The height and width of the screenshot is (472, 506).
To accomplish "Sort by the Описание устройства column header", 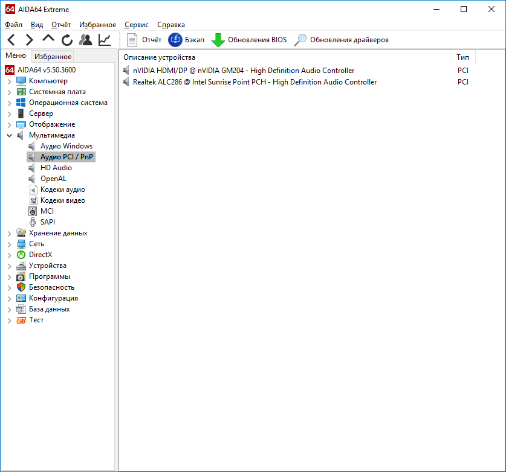I will pyautogui.click(x=285, y=57).
